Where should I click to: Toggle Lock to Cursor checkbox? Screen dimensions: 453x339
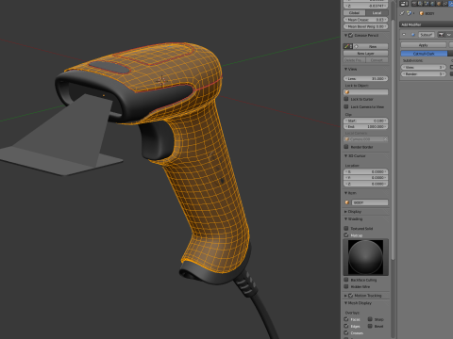tap(346, 99)
